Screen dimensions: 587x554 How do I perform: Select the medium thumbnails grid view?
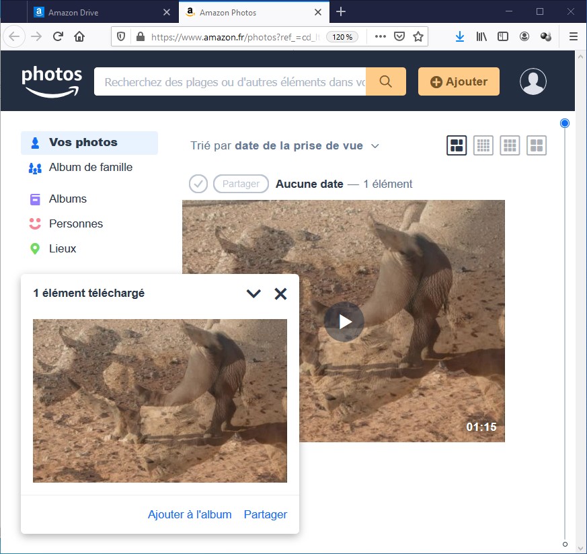(x=510, y=145)
